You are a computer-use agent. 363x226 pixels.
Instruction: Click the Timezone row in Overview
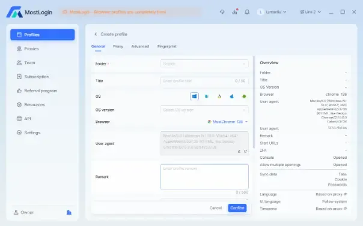click(x=304, y=209)
